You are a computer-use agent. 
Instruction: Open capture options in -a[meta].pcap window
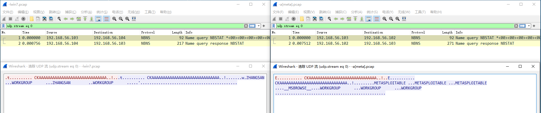[x=294, y=19]
